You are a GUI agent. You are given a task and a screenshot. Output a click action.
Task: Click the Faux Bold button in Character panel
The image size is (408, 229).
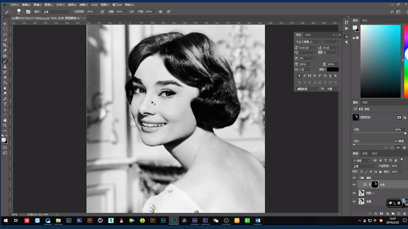pyautogui.click(x=300, y=76)
